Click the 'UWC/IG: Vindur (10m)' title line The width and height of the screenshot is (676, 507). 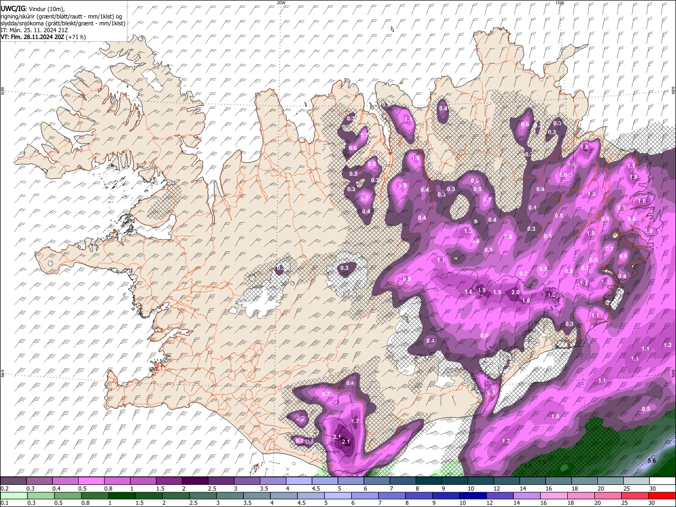pyautogui.click(x=32, y=9)
